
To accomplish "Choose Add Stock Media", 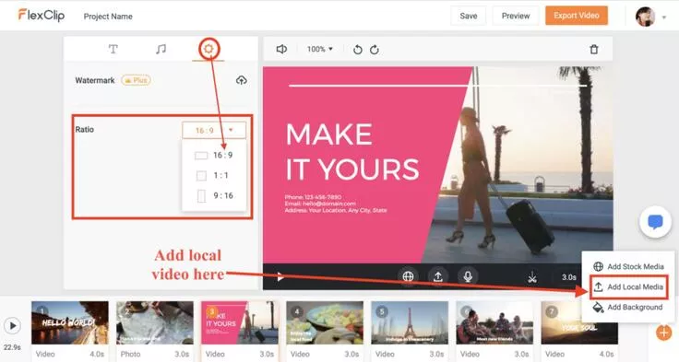I will pyautogui.click(x=628, y=266).
